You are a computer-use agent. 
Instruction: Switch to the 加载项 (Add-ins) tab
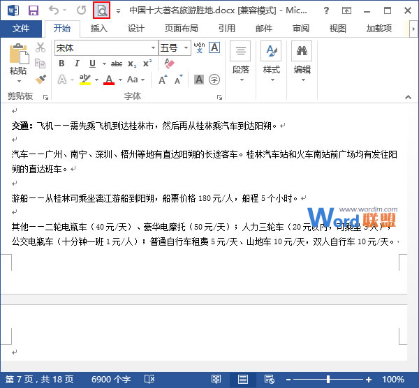[379, 29]
